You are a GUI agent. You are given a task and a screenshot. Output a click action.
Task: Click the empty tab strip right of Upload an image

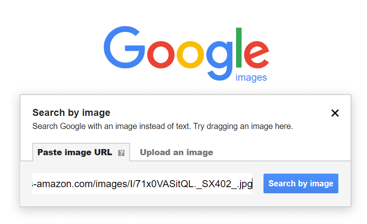tap(282, 152)
